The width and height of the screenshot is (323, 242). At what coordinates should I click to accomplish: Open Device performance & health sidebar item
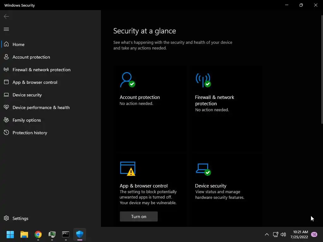[50, 107]
